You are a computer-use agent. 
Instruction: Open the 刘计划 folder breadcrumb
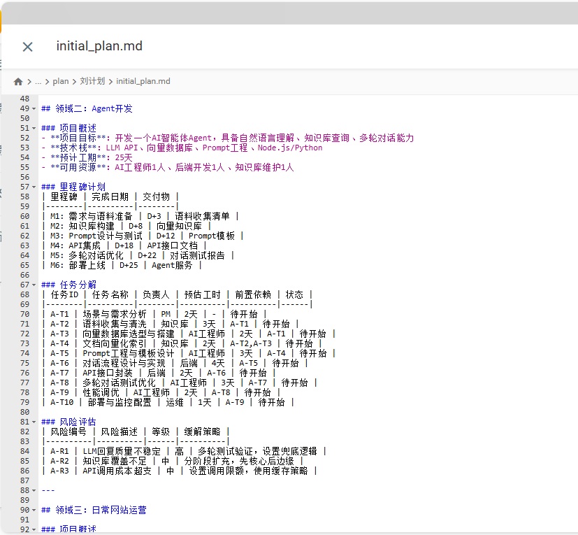[92, 82]
